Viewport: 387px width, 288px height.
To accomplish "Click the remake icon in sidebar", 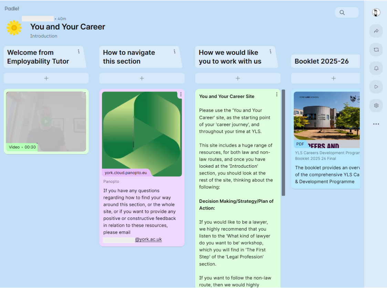I will pyautogui.click(x=376, y=49).
